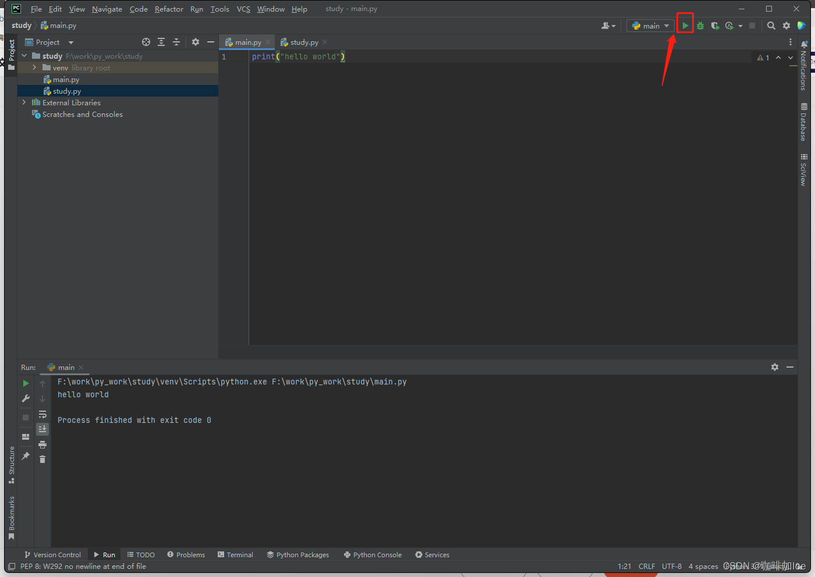Click the warning count indicator in editor
The width and height of the screenshot is (815, 577).
[x=763, y=58]
